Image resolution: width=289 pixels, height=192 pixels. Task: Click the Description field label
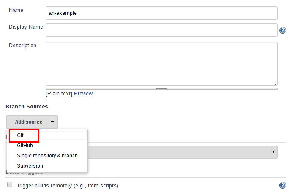[22, 46]
